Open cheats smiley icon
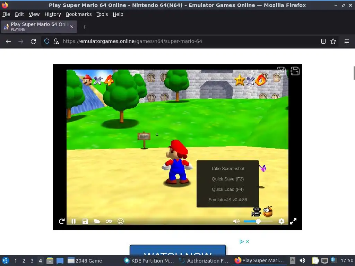Viewport: 355px width, 266px height. 120,221
